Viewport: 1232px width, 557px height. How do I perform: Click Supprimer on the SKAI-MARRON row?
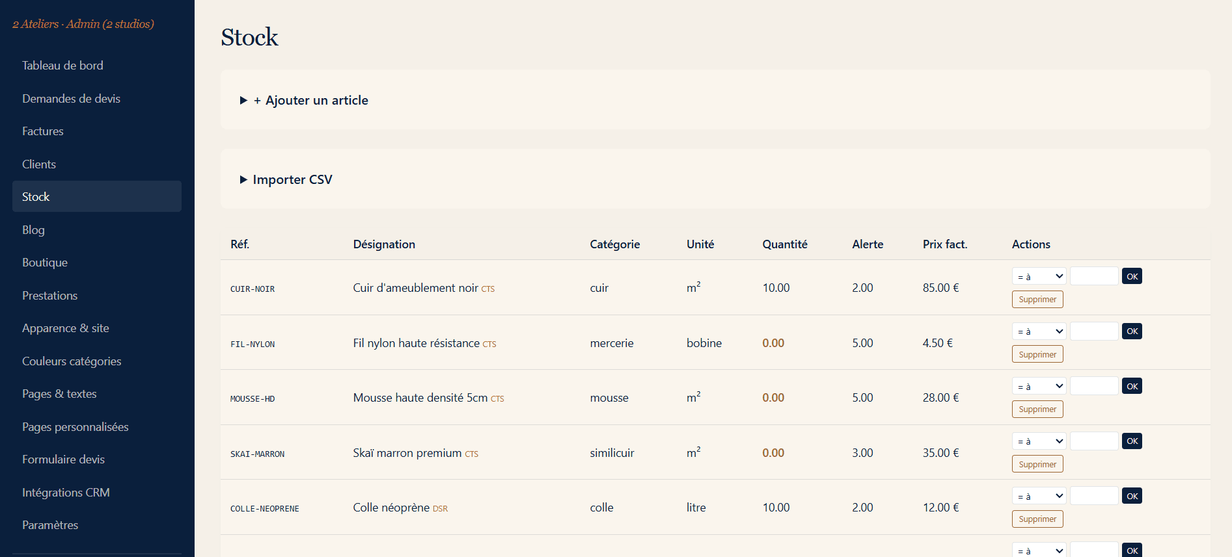point(1037,464)
